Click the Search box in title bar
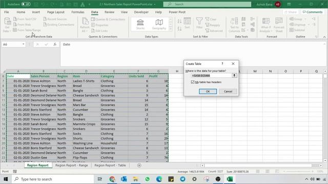This screenshot has width=328, height=184. point(207,4)
